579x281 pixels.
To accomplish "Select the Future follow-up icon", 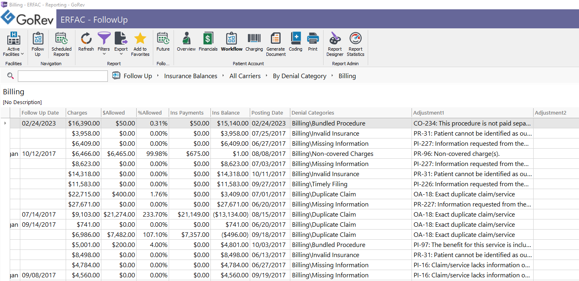I will (163, 42).
